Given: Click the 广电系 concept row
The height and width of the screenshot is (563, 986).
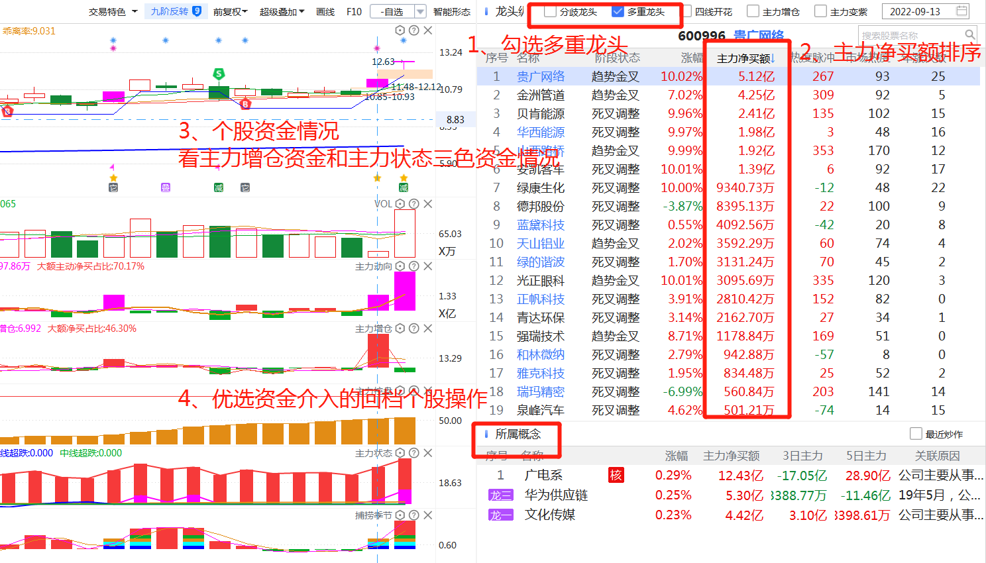Looking at the screenshot, I should [x=731, y=475].
